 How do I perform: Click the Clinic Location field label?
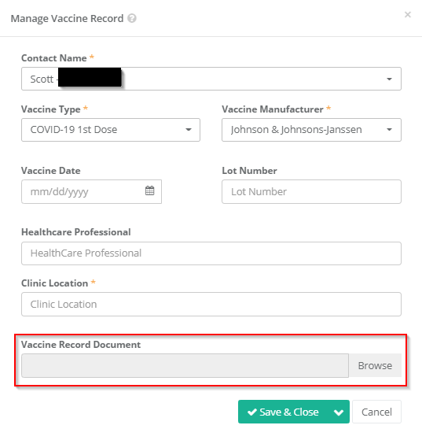point(55,283)
